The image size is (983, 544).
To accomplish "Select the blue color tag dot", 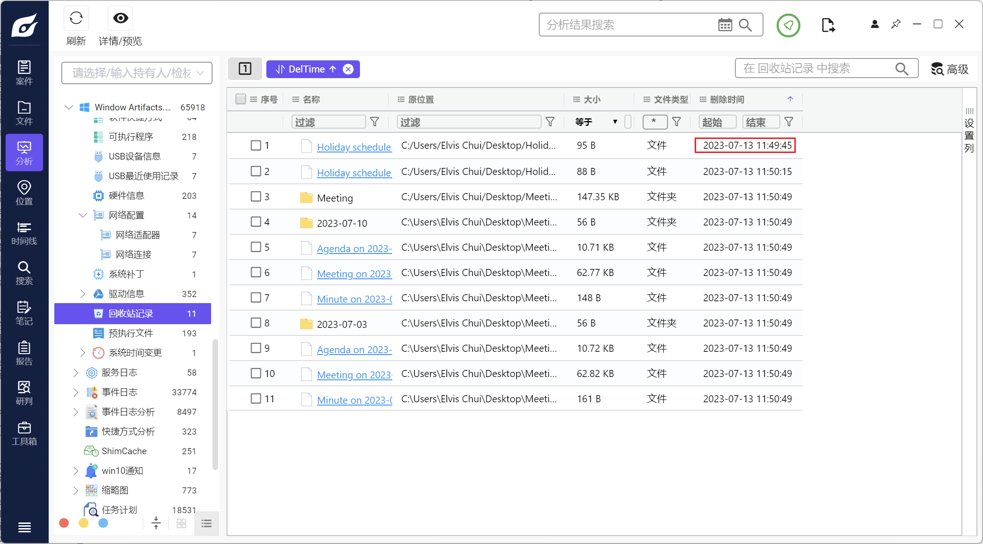I will (103, 523).
